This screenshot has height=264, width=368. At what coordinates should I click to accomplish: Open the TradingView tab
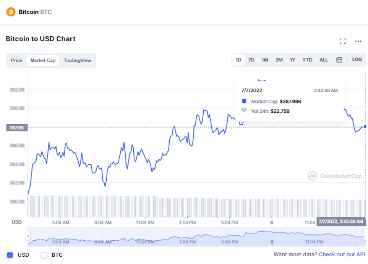point(77,60)
